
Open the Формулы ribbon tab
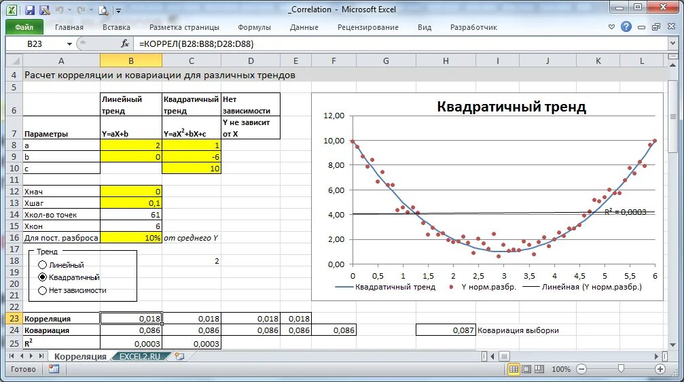click(x=254, y=27)
